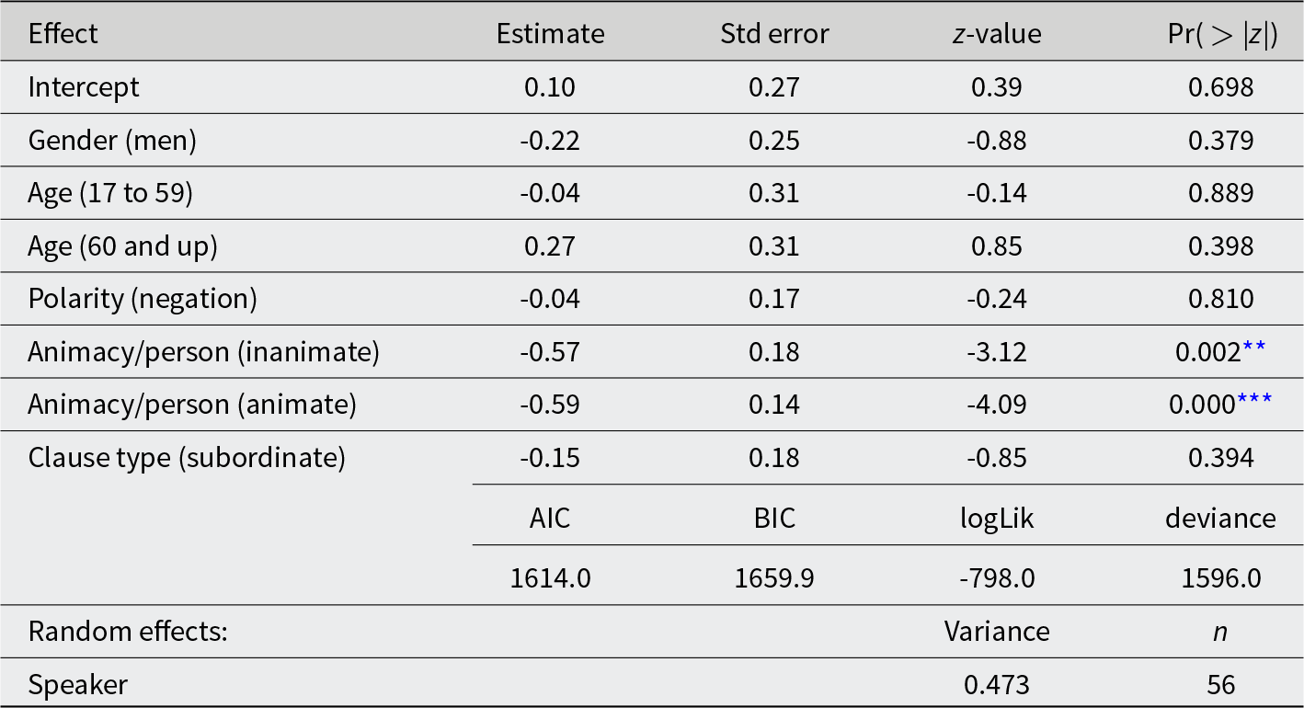Click the AIC value 1614.0

550,577
